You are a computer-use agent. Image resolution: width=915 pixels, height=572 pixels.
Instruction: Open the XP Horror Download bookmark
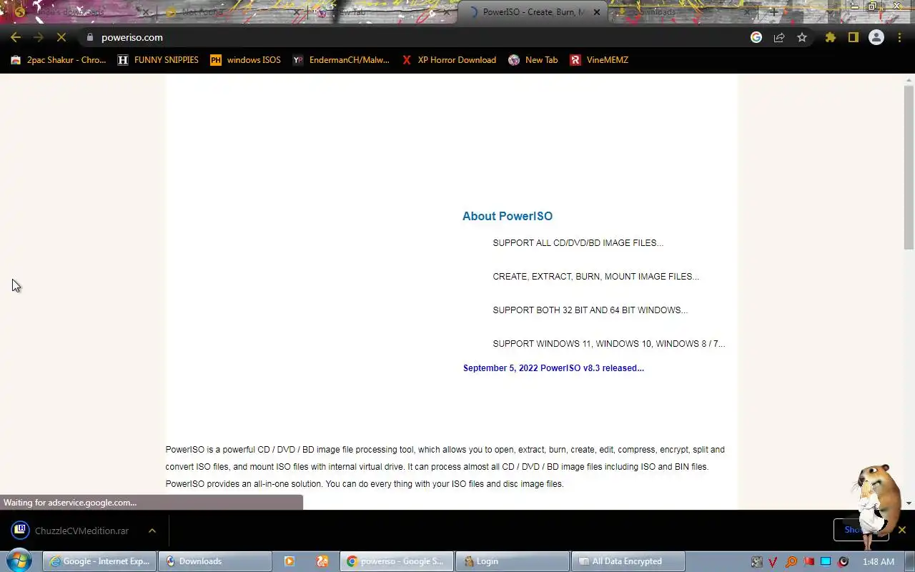449,60
